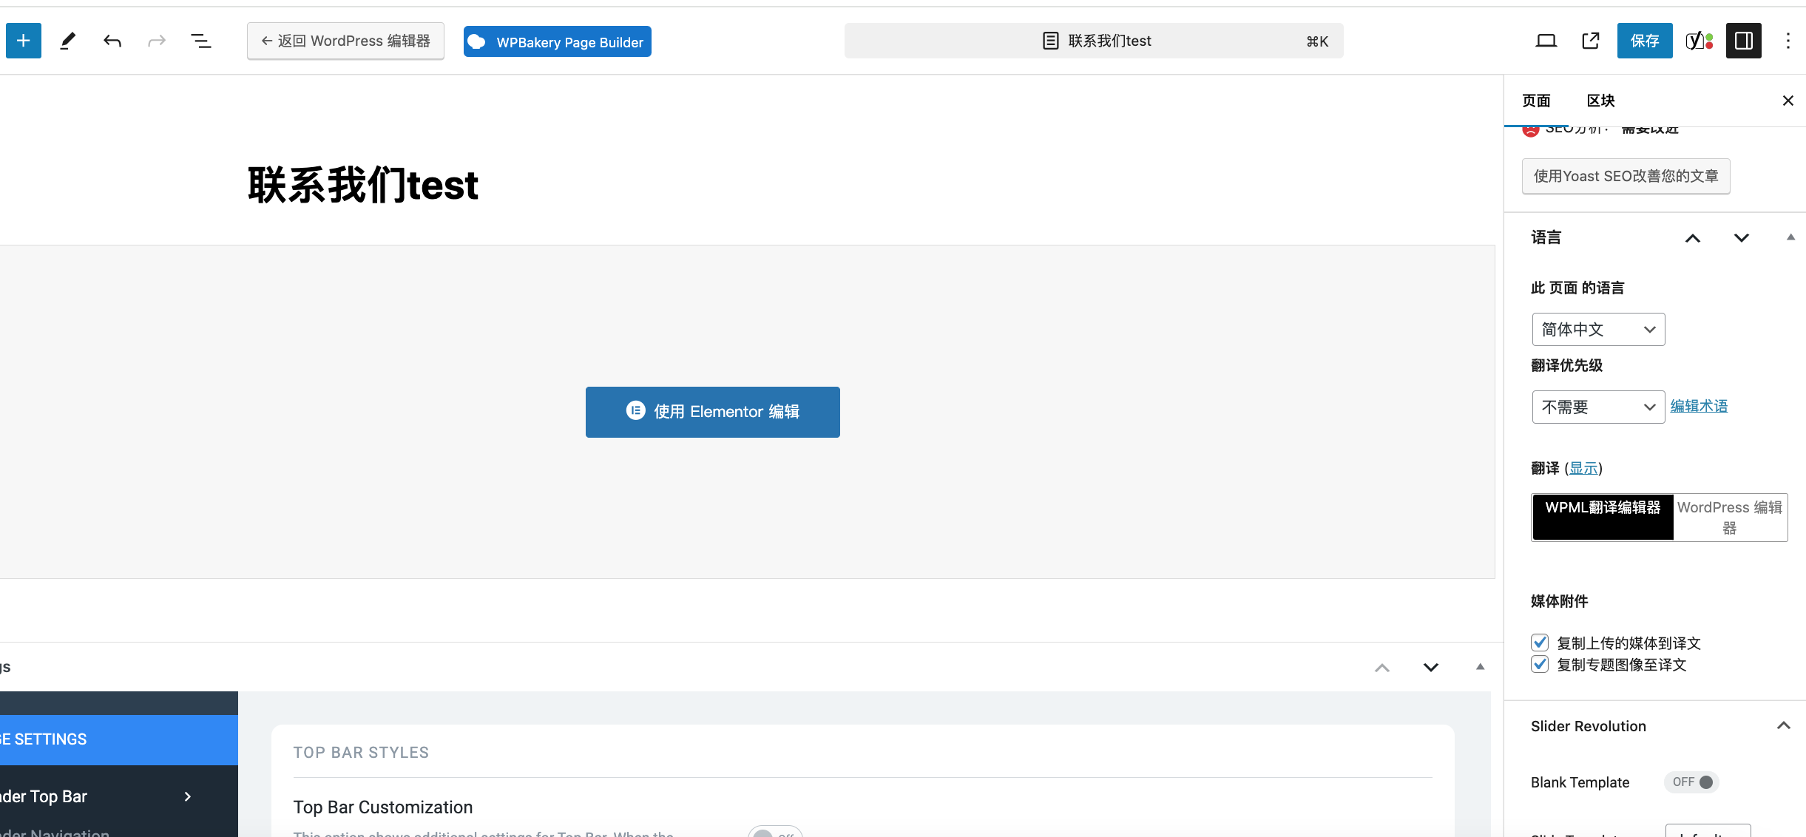Undo the last change
The image size is (1806, 837).
click(112, 41)
